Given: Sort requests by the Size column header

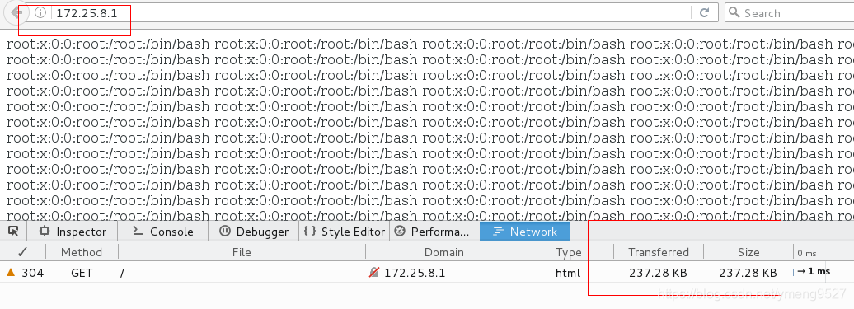Looking at the screenshot, I should pos(748,252).
